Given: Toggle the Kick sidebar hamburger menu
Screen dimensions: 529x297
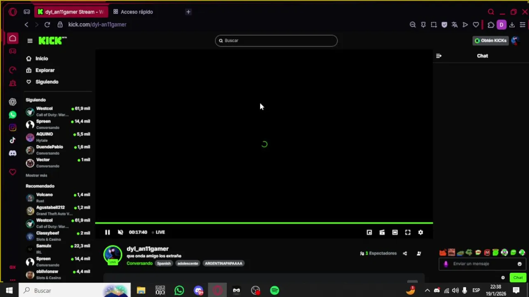Looking at the screenshot, I should 30,40.
